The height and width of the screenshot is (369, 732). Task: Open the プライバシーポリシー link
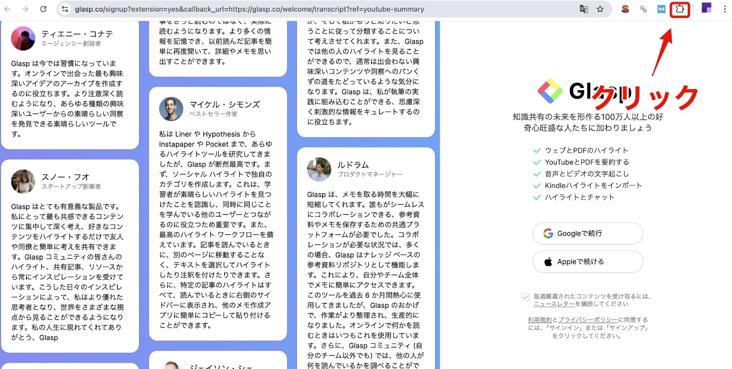(x=588, y=320)
